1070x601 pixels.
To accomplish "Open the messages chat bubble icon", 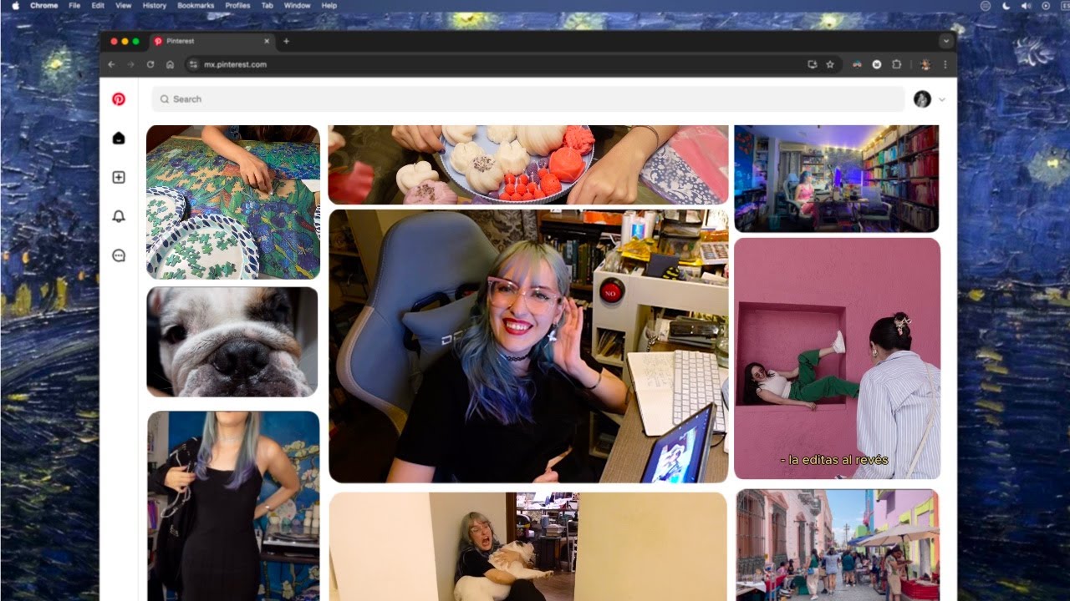I will click(119, 255).
